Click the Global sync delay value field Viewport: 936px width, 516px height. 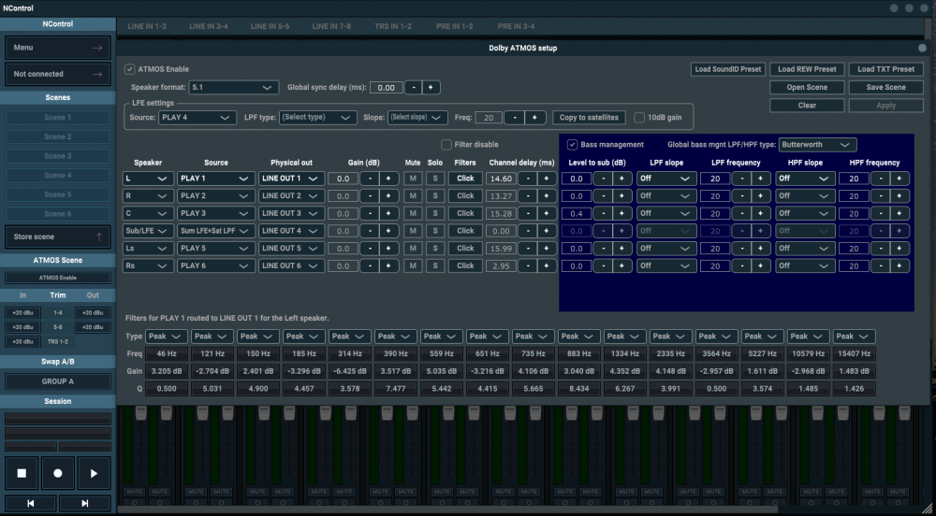386,88
